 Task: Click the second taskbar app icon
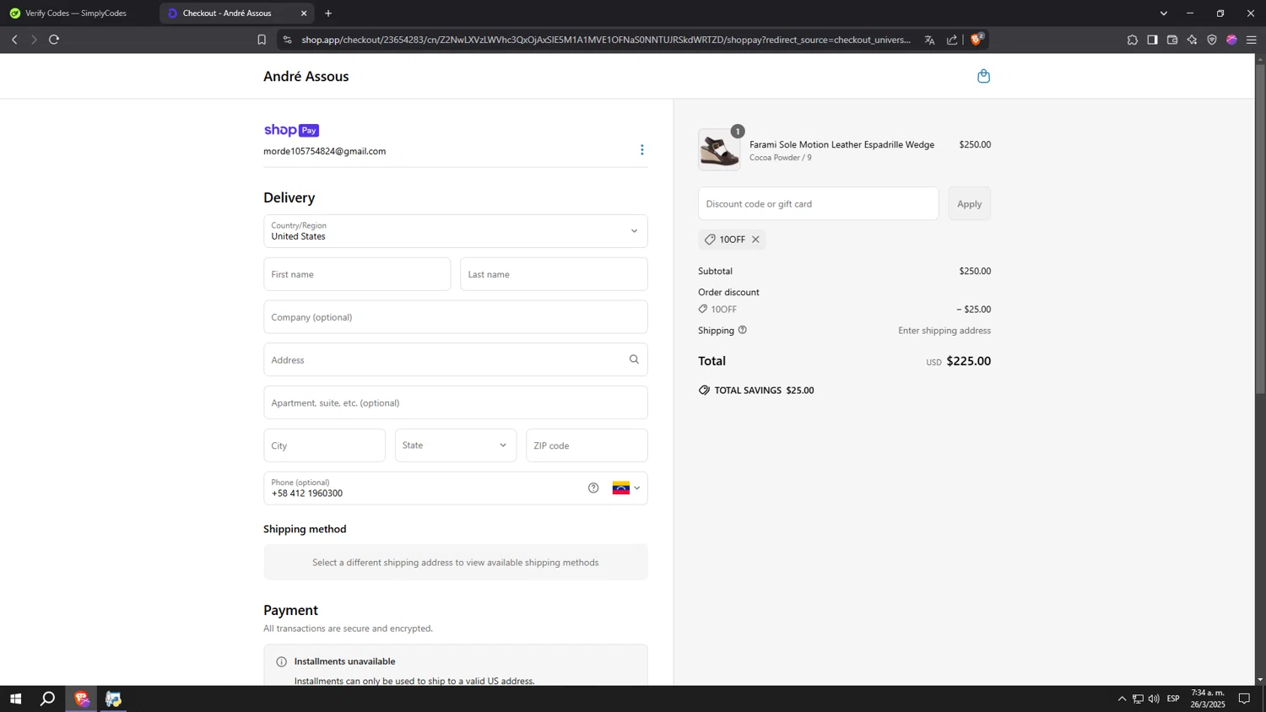113,699
